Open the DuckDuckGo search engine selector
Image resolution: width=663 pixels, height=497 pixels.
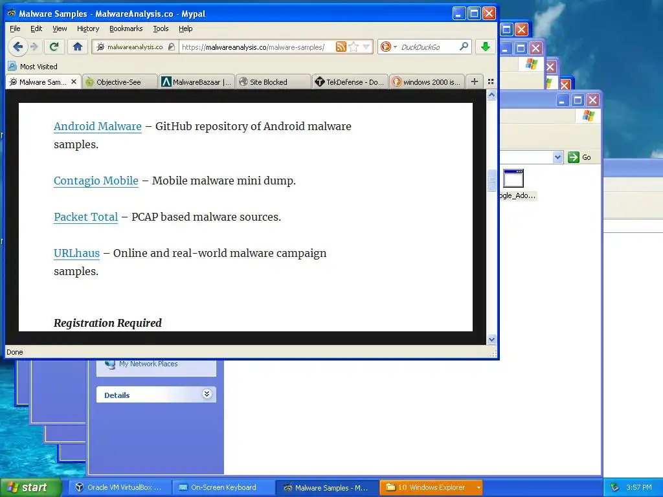(388, 47)
